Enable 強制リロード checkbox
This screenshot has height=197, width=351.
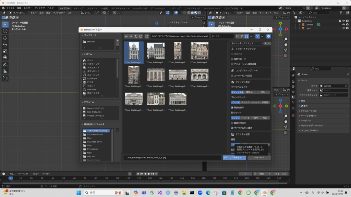(x=232, y=59)
